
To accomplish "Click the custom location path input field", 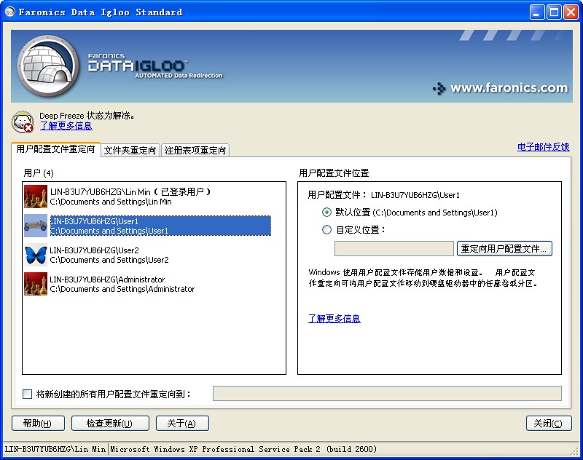I will click(394, 249).
